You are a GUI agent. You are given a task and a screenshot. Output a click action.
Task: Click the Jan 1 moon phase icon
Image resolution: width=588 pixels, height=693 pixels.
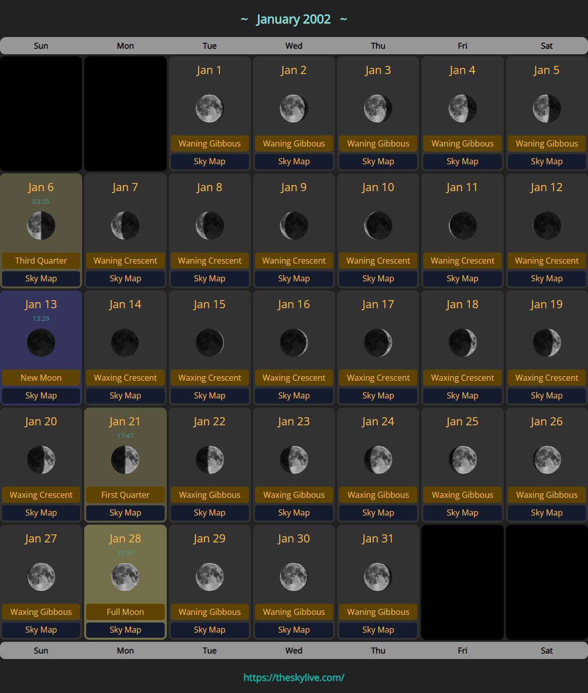[x=209, y=108]
